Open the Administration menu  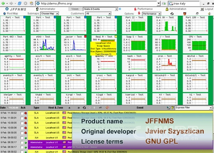(x=178, y=9)
